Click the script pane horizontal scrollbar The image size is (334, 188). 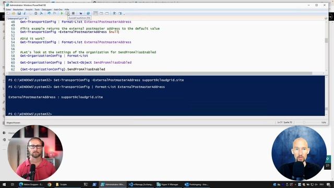[x=160, y=73]
